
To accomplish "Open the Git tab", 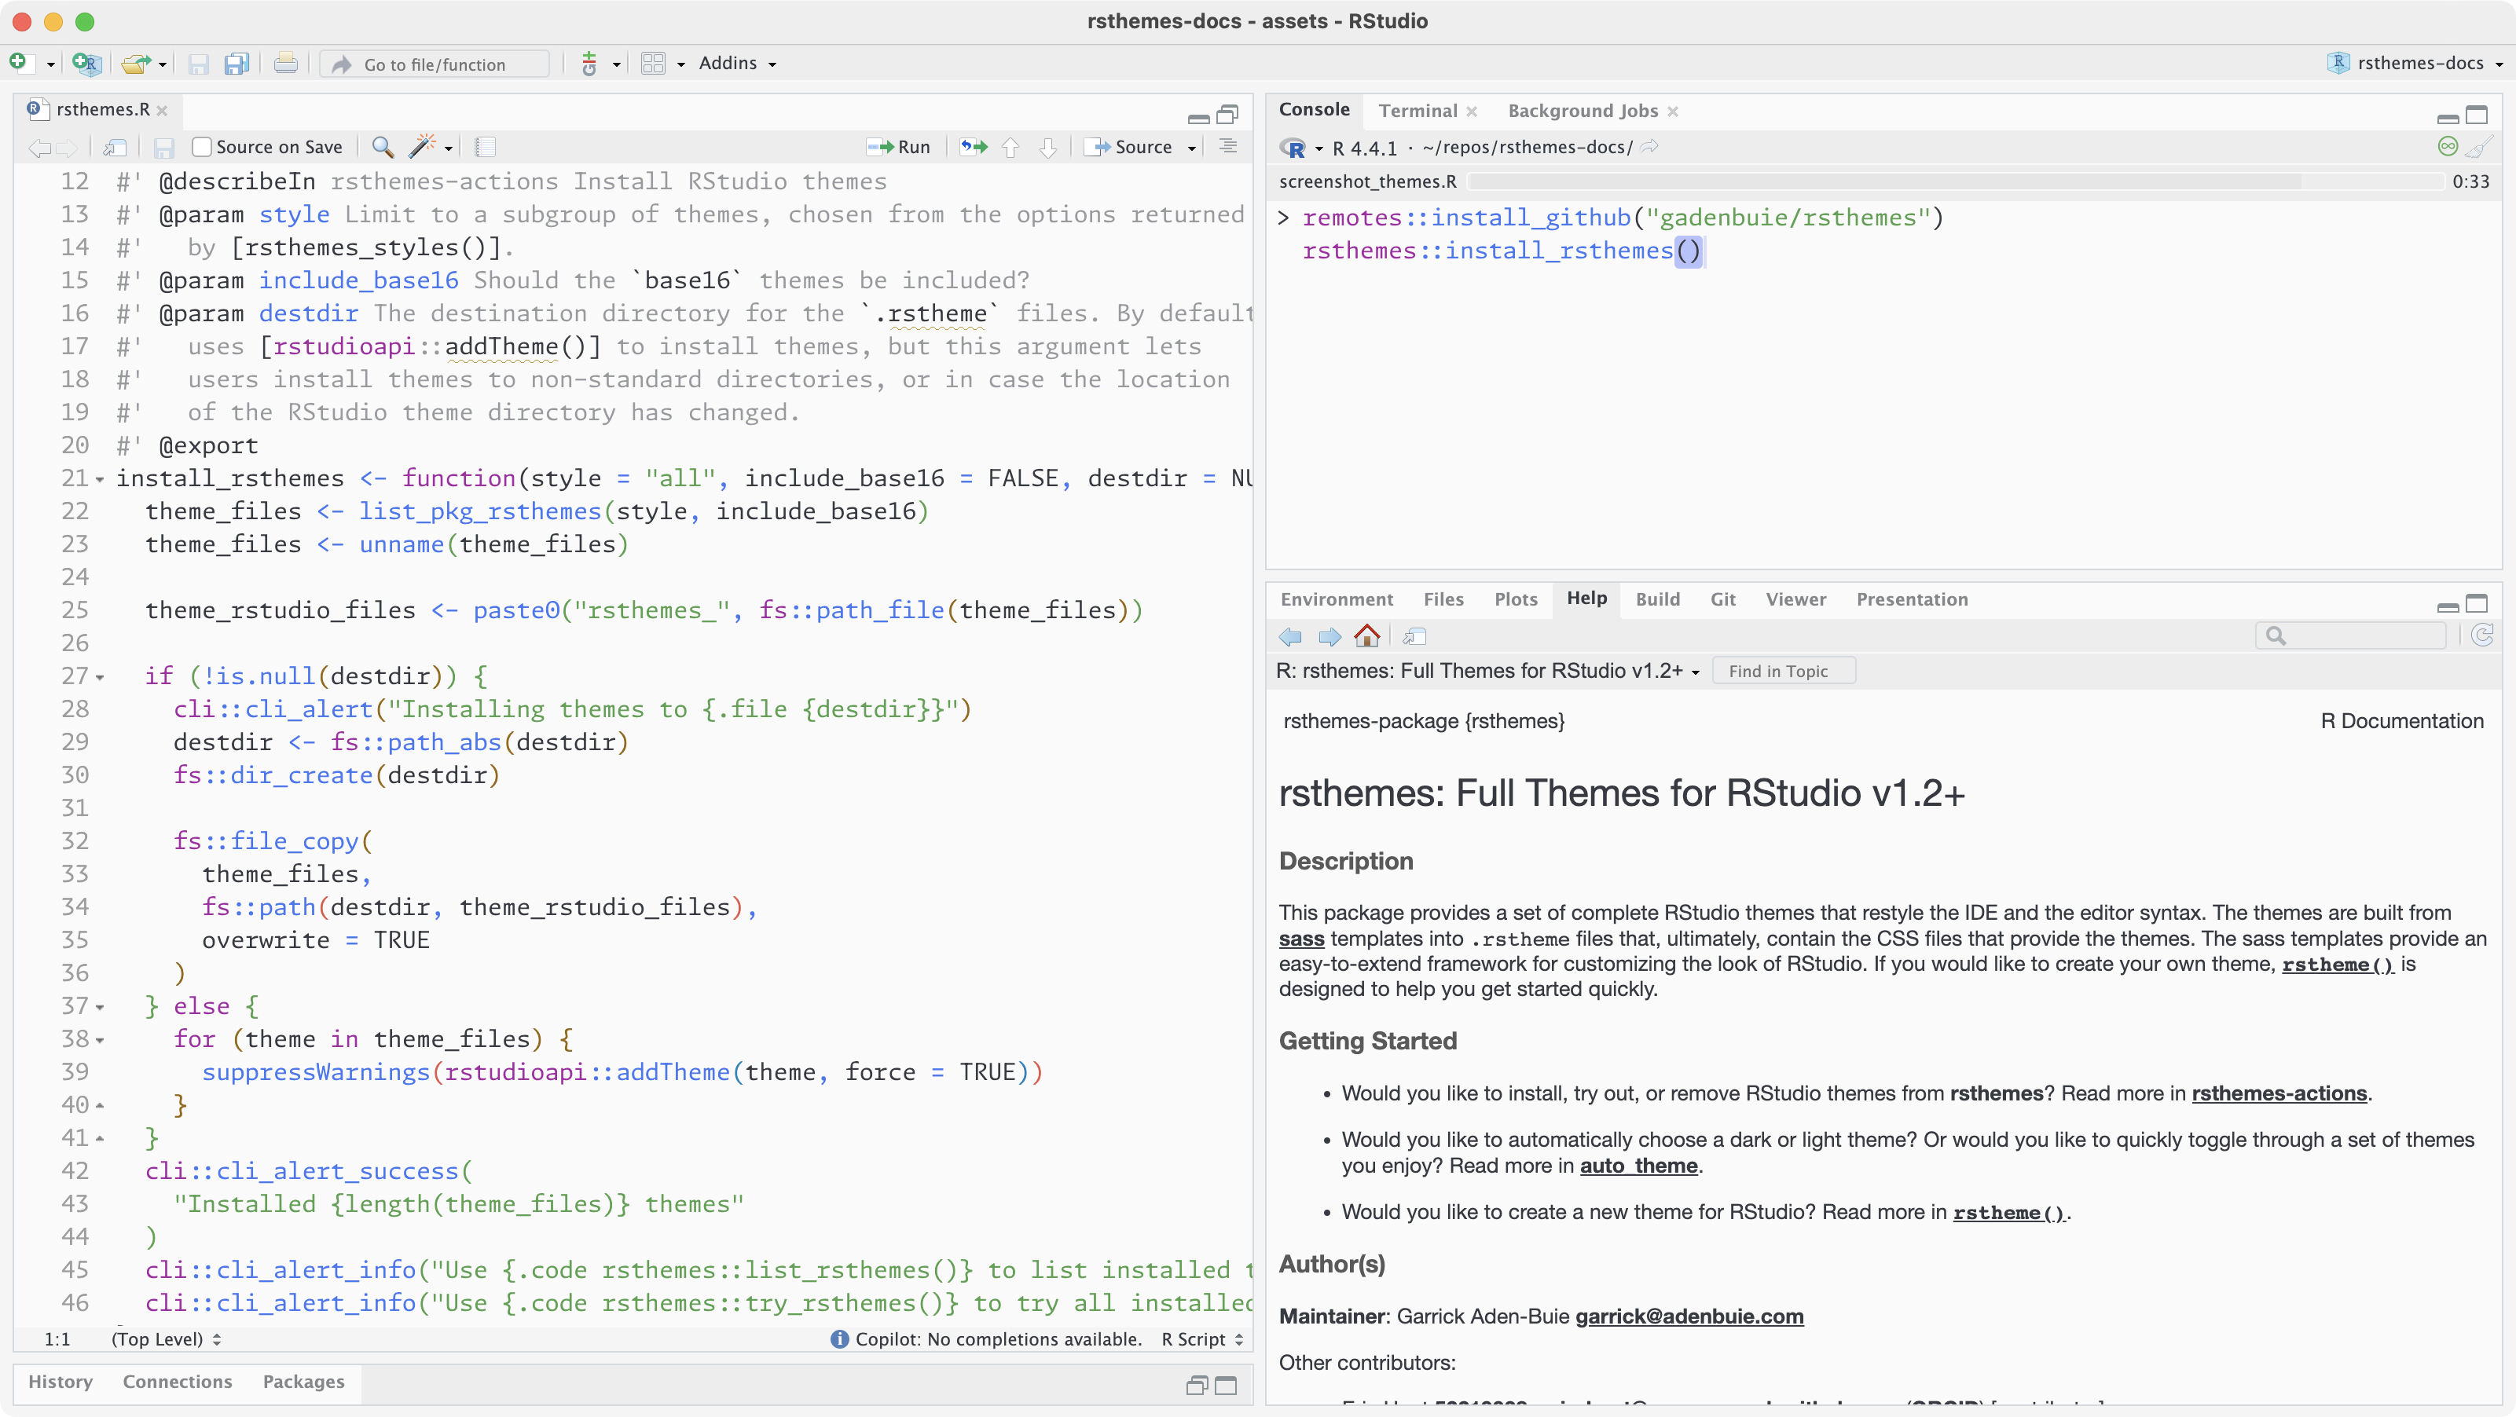I will [1722, 599].
